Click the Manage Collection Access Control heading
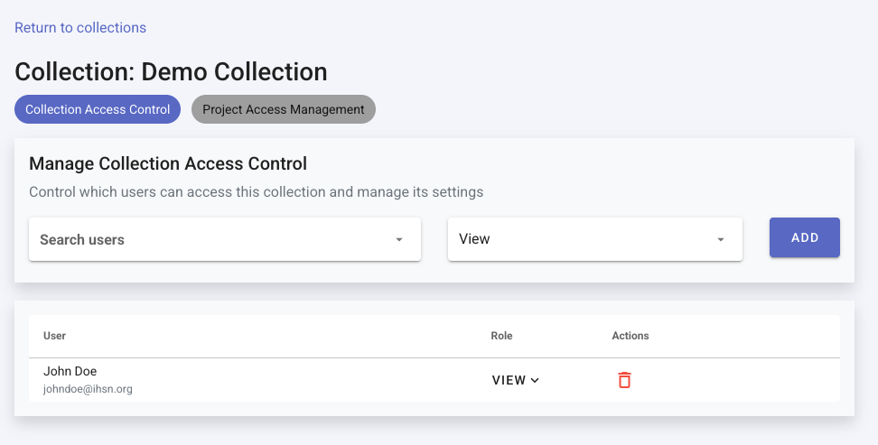 [168, 163]
